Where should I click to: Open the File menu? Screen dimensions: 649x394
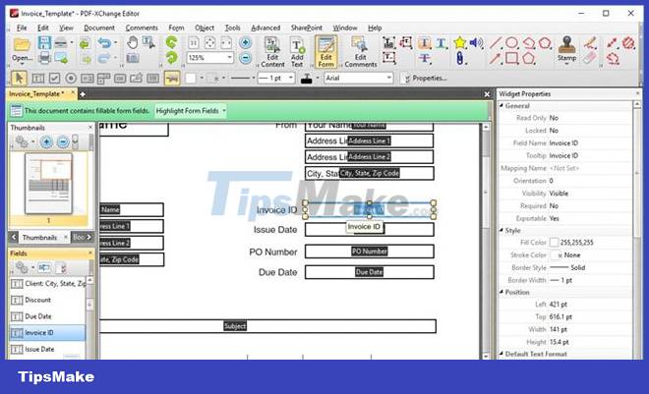point(22,28)
